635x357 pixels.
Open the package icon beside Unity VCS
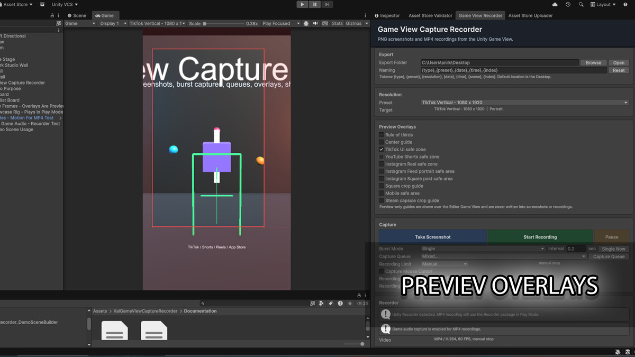click(42, 4)
